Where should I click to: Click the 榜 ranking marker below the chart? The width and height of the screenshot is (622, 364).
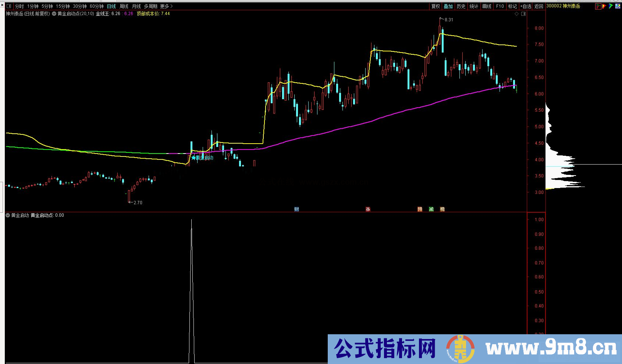tap(442, 209)
